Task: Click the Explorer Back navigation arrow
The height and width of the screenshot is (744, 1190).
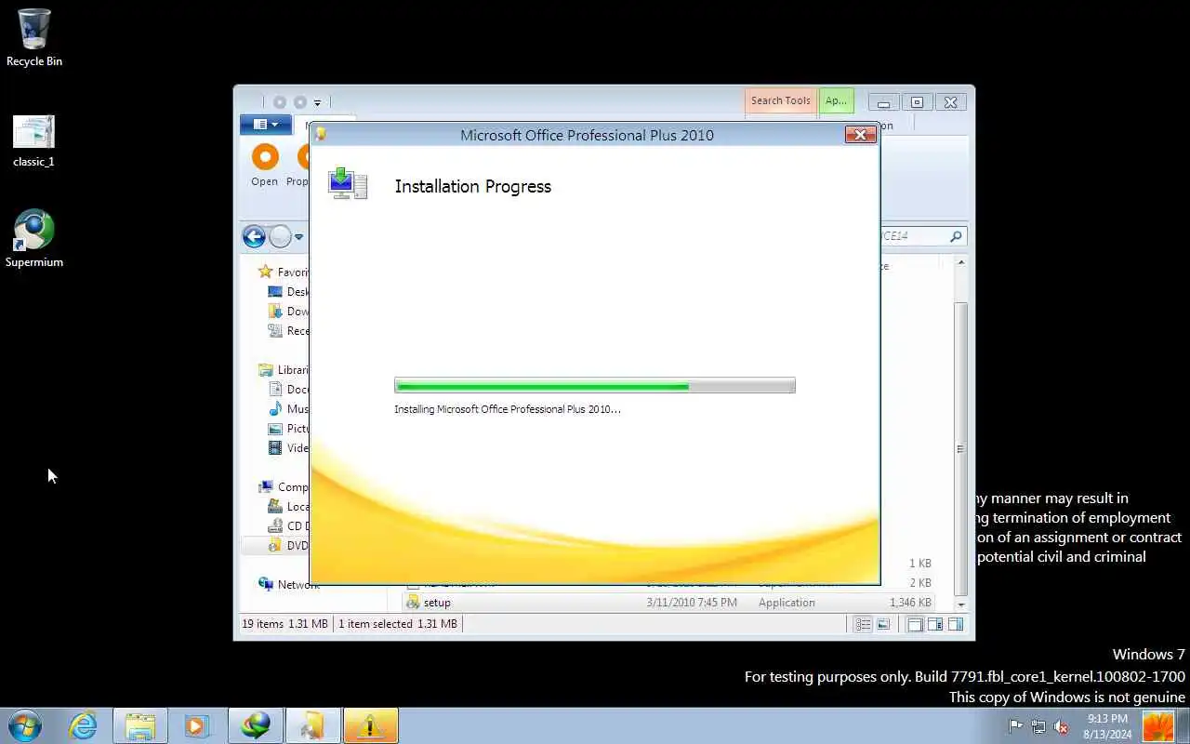Action: [x=254, y=236]
